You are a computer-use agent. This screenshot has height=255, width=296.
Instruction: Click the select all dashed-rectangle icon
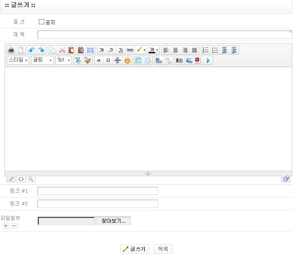coord(90,50)
